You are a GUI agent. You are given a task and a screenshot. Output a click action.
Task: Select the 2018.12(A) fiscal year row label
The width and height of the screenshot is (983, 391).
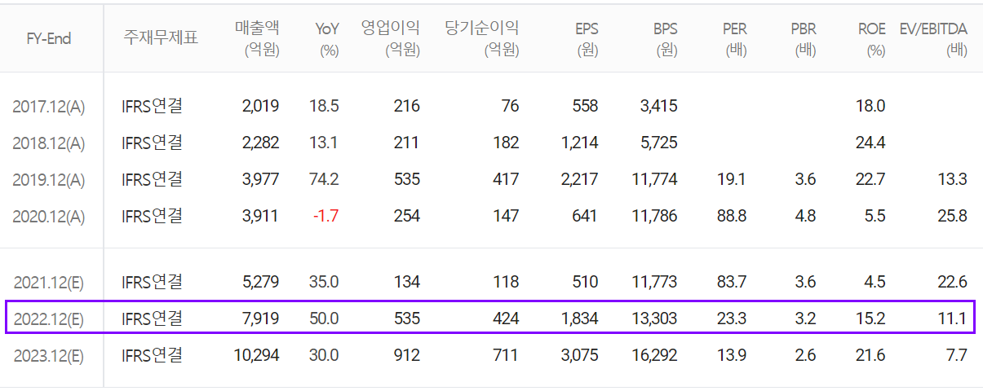pyautogui.click(x=49, y=143)
